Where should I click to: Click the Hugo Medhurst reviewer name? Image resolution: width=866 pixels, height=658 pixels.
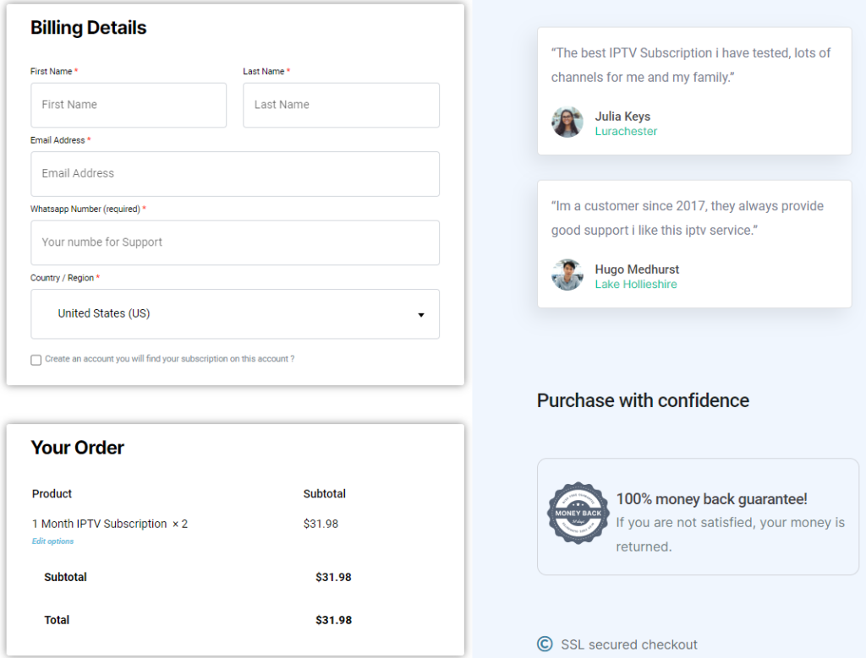(x=637, y=269)
